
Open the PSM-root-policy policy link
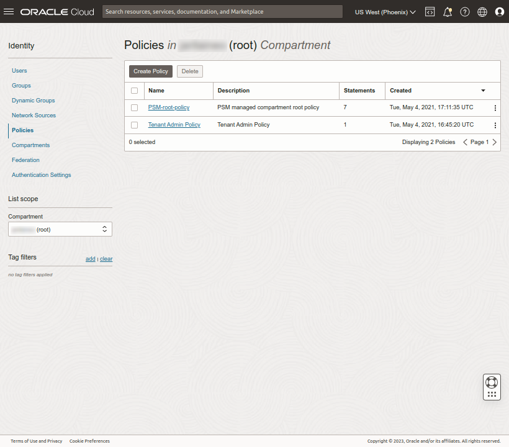tap(168, 107)
